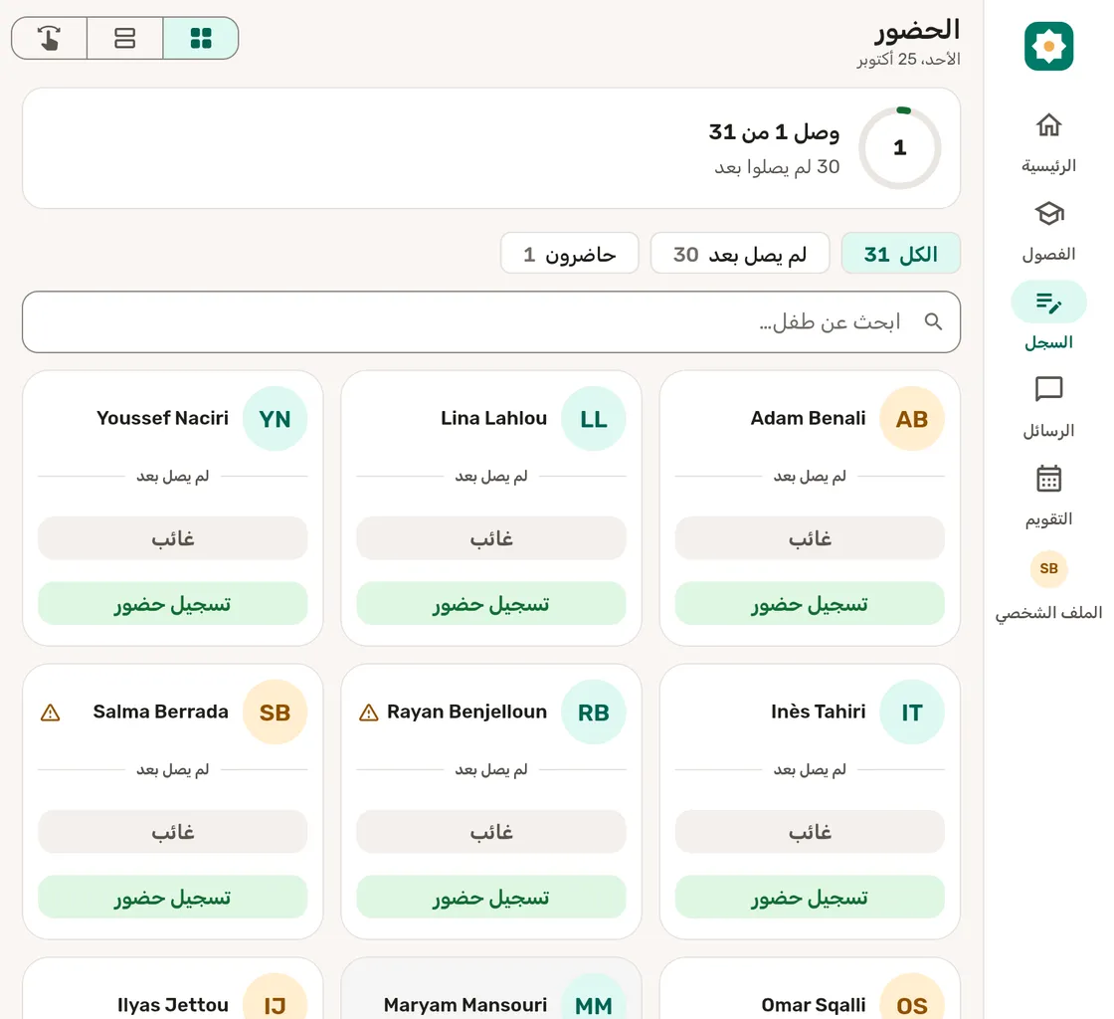
Task: Open the Ilyas Jettou name
Action: click(173, 1005)
